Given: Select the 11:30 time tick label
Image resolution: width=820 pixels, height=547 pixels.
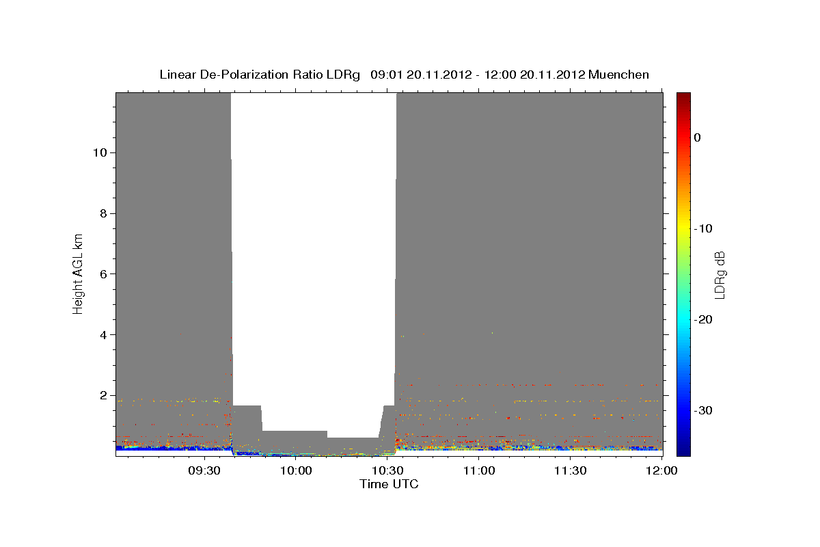Looking at the screenshot, I should click(x=570, y=470).
